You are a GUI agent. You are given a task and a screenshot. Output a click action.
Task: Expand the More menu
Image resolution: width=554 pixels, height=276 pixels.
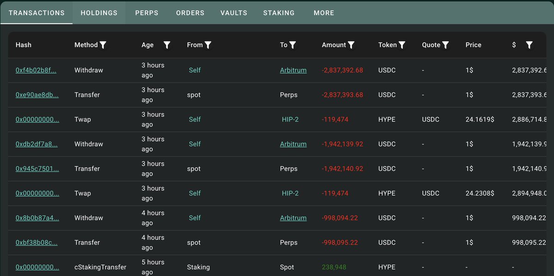(323, 13)
